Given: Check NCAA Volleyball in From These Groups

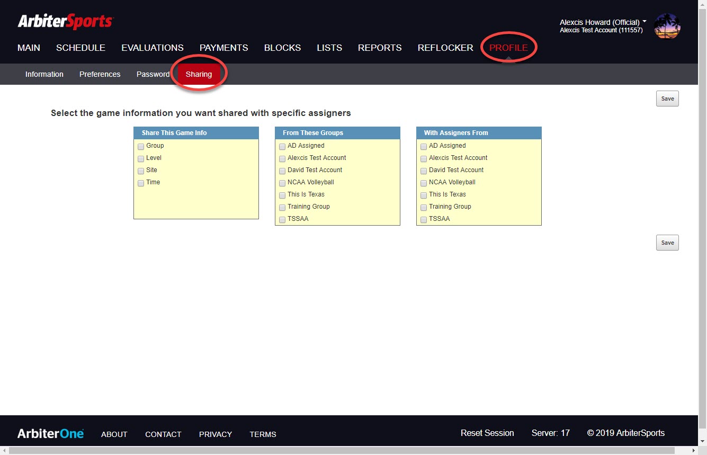Looking at the screenshot, I should coord(282,183).
